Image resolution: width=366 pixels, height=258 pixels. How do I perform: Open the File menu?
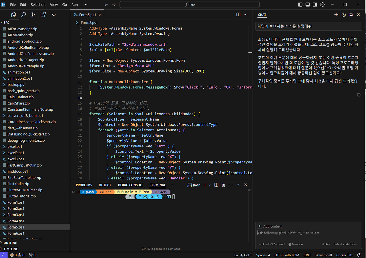pos(13,5)
